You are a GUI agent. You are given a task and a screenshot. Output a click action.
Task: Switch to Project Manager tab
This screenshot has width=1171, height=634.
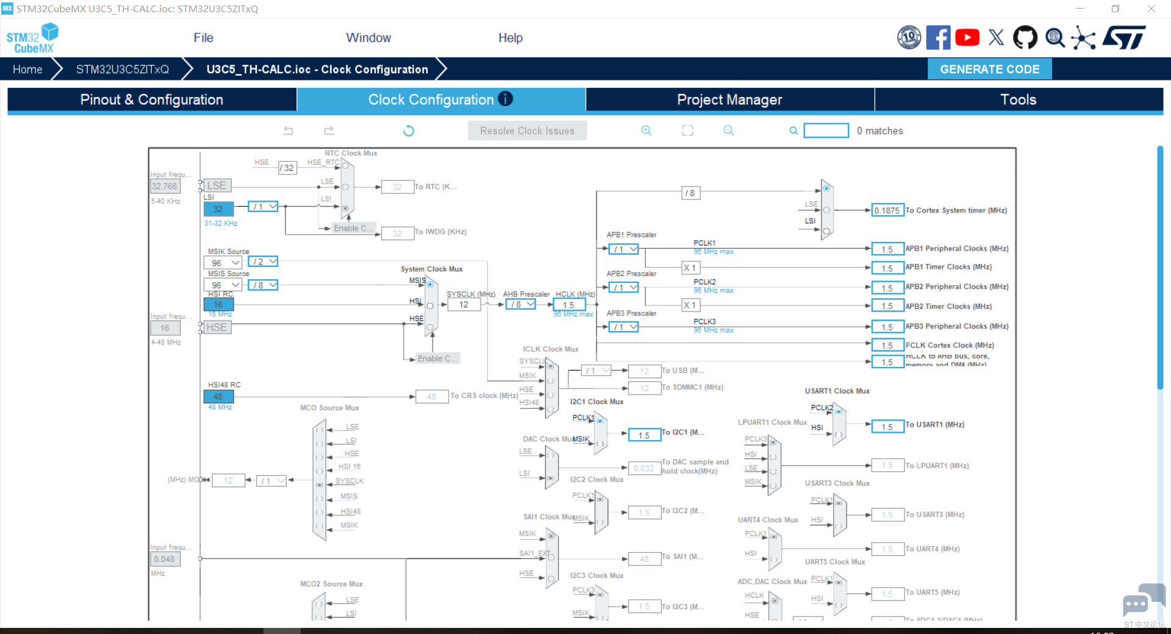729,99
